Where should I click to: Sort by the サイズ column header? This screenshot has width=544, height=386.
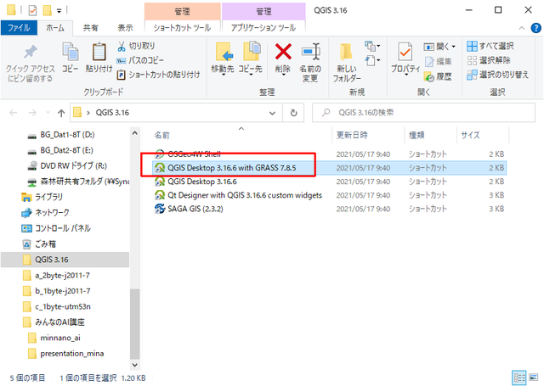tap(483, 135)
